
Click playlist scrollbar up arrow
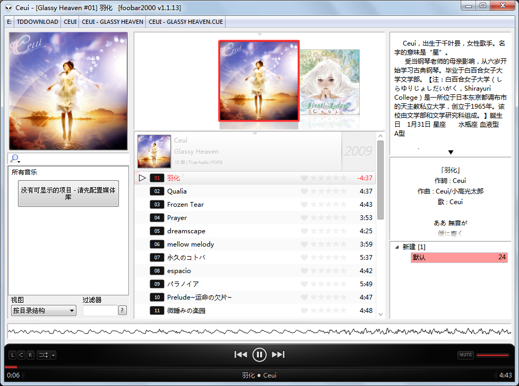380,136
